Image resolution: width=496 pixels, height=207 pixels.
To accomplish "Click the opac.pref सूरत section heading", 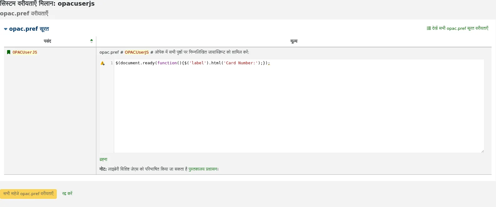I will tap(29, 29).
